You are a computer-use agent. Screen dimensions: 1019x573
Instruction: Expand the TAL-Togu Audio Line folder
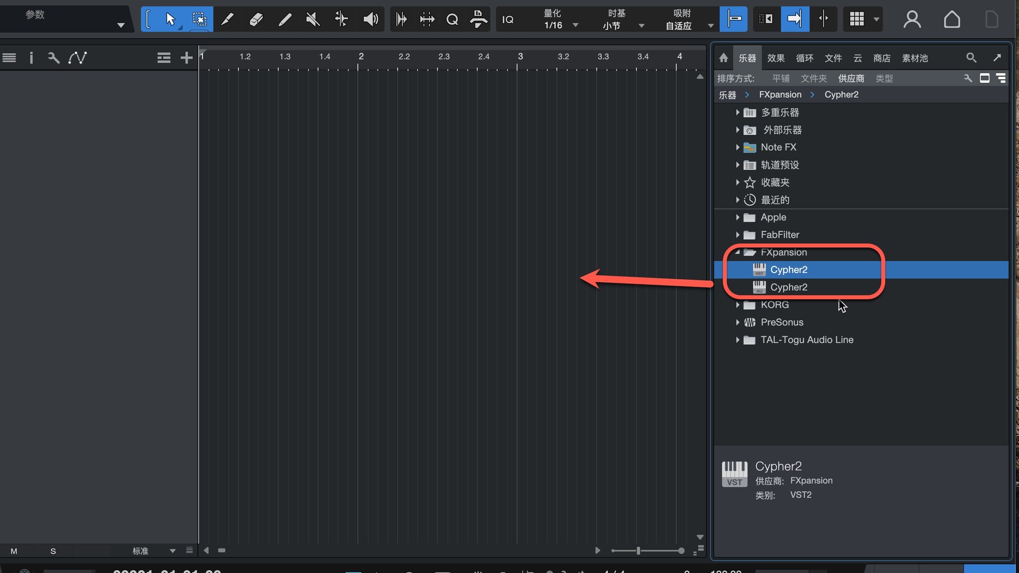click(738, 340)
